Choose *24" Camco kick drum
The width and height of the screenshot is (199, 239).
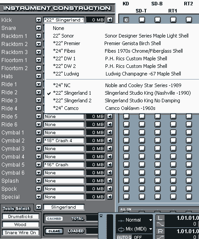click(x=122, y=108)
